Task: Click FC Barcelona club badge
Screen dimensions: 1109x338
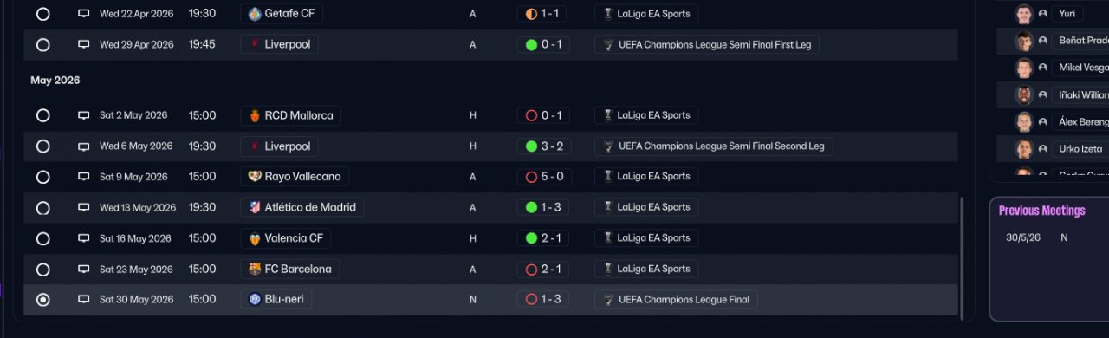Action: (x=255, y=269)
